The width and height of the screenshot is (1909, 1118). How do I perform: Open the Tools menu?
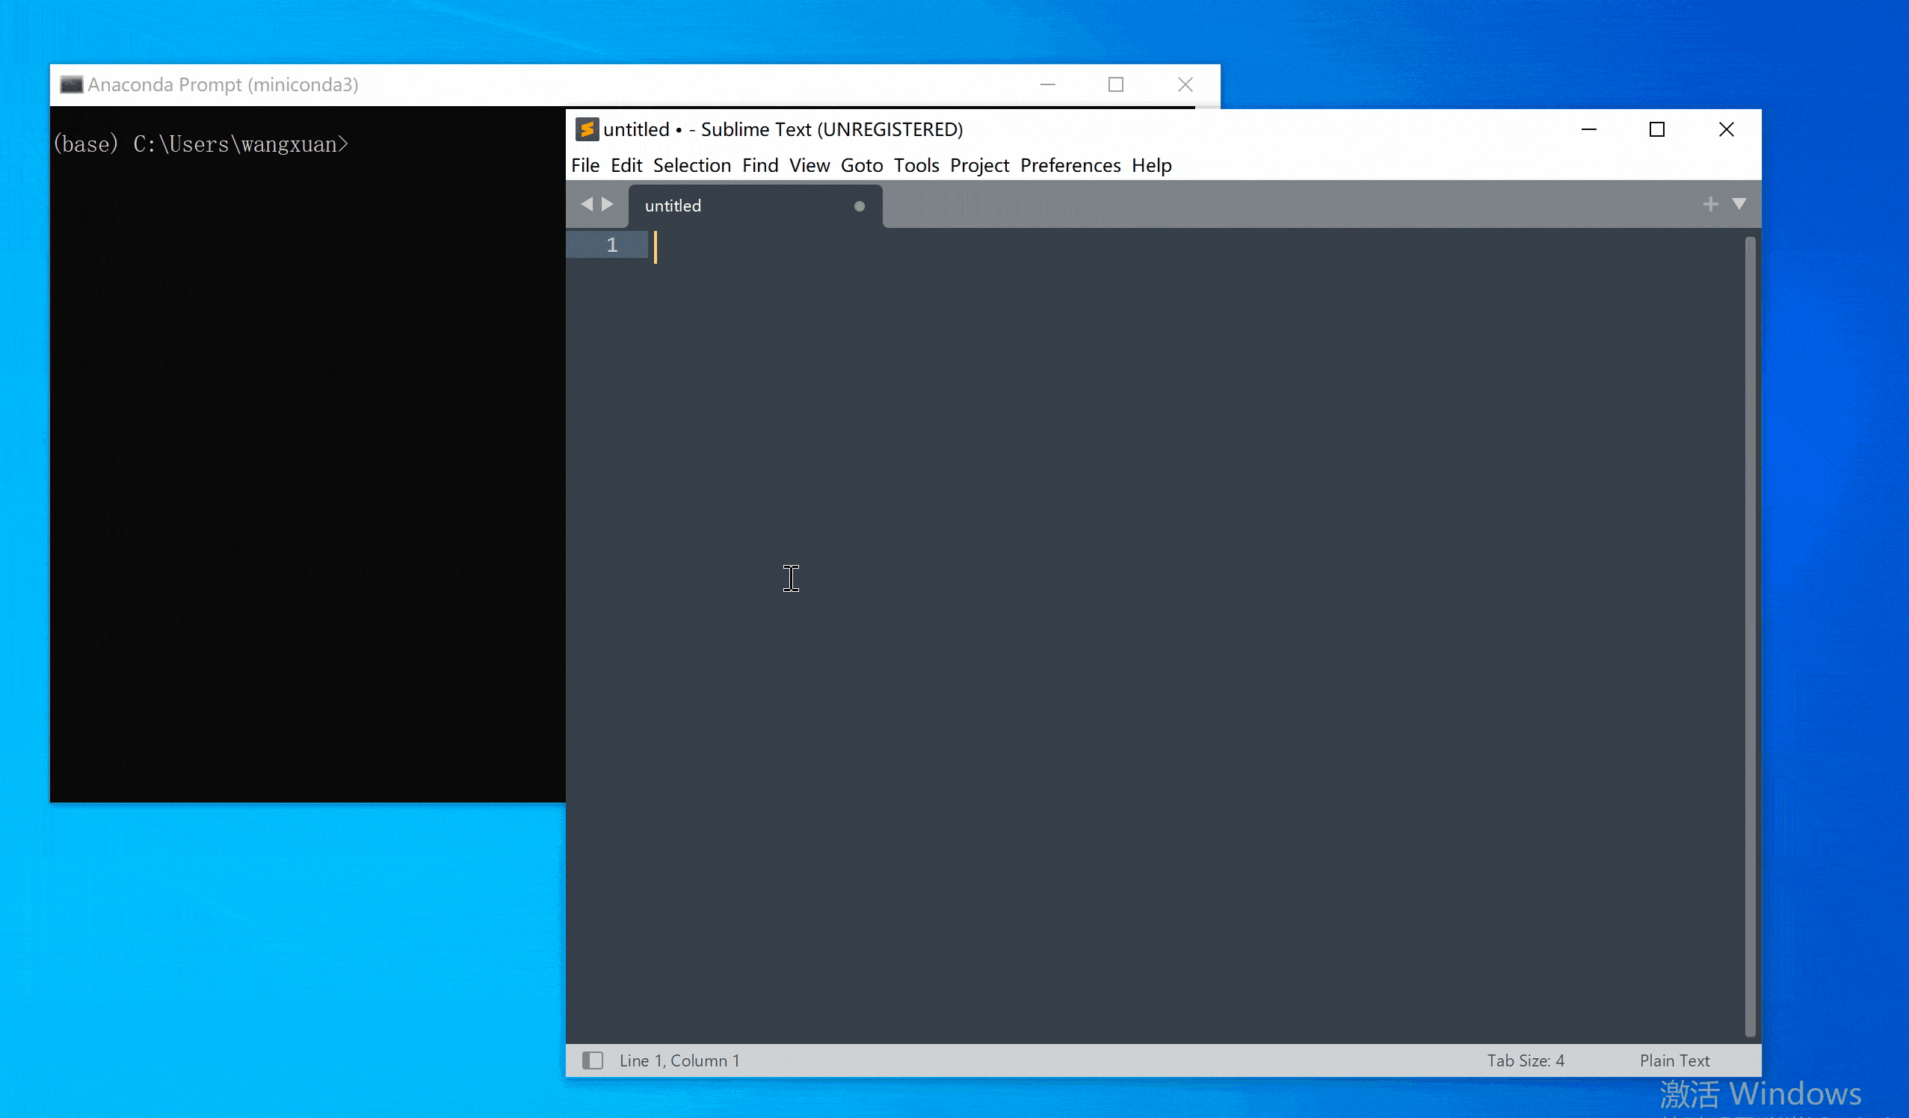coord(916,165)
